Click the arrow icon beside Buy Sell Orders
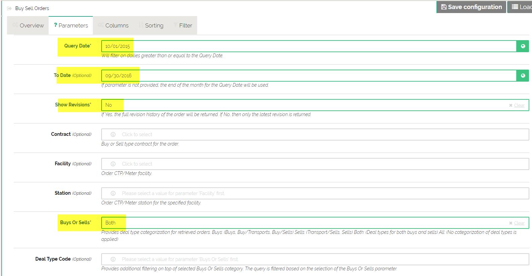The width and height of the screenshot is (532, 276). coord(9,8)
